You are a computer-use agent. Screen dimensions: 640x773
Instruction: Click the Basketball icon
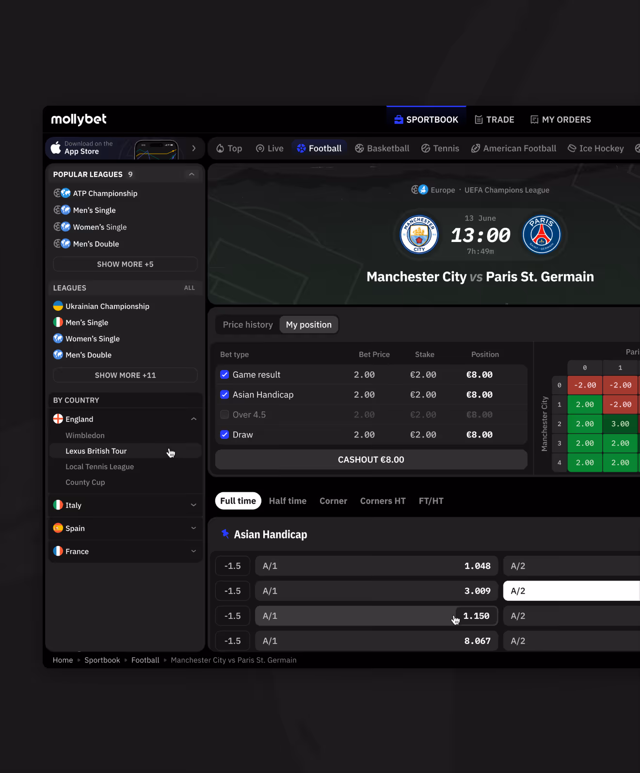[359, 148]
